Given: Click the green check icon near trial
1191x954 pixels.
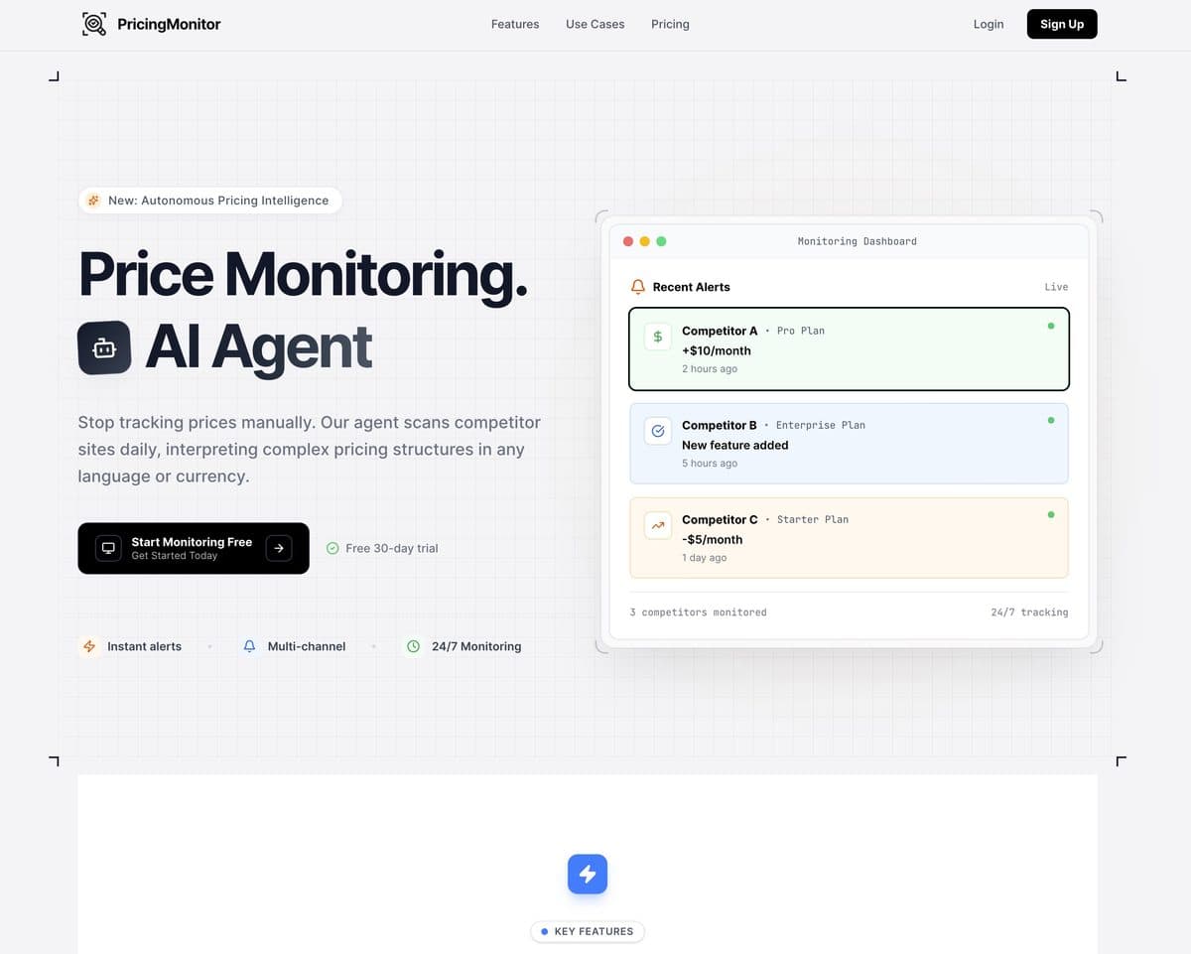Looking at the screenshot, I should (x=332, y=548).
